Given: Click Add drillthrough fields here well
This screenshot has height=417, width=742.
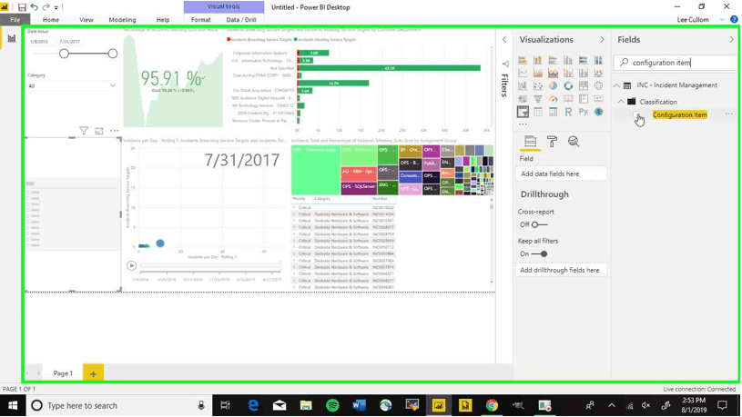Looking at the screenshot, I should click(561, 270).
